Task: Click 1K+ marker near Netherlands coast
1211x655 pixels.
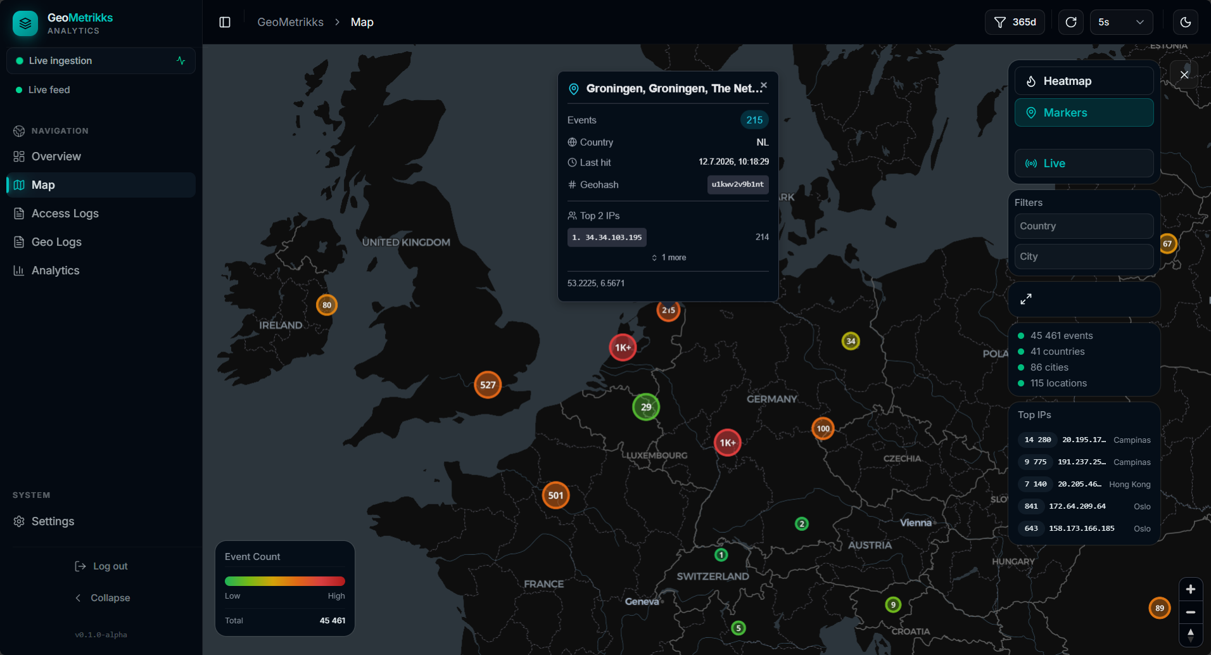Action: (x=623, y=347)
